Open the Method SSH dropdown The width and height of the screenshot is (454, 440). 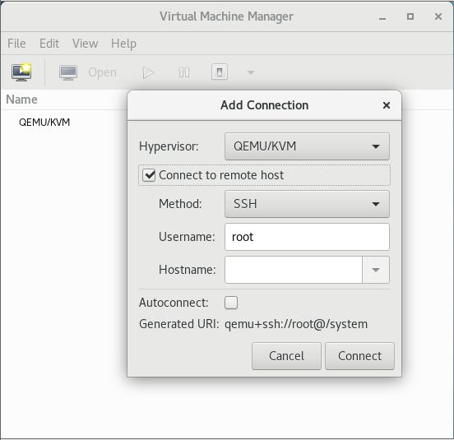click(307, 204)
